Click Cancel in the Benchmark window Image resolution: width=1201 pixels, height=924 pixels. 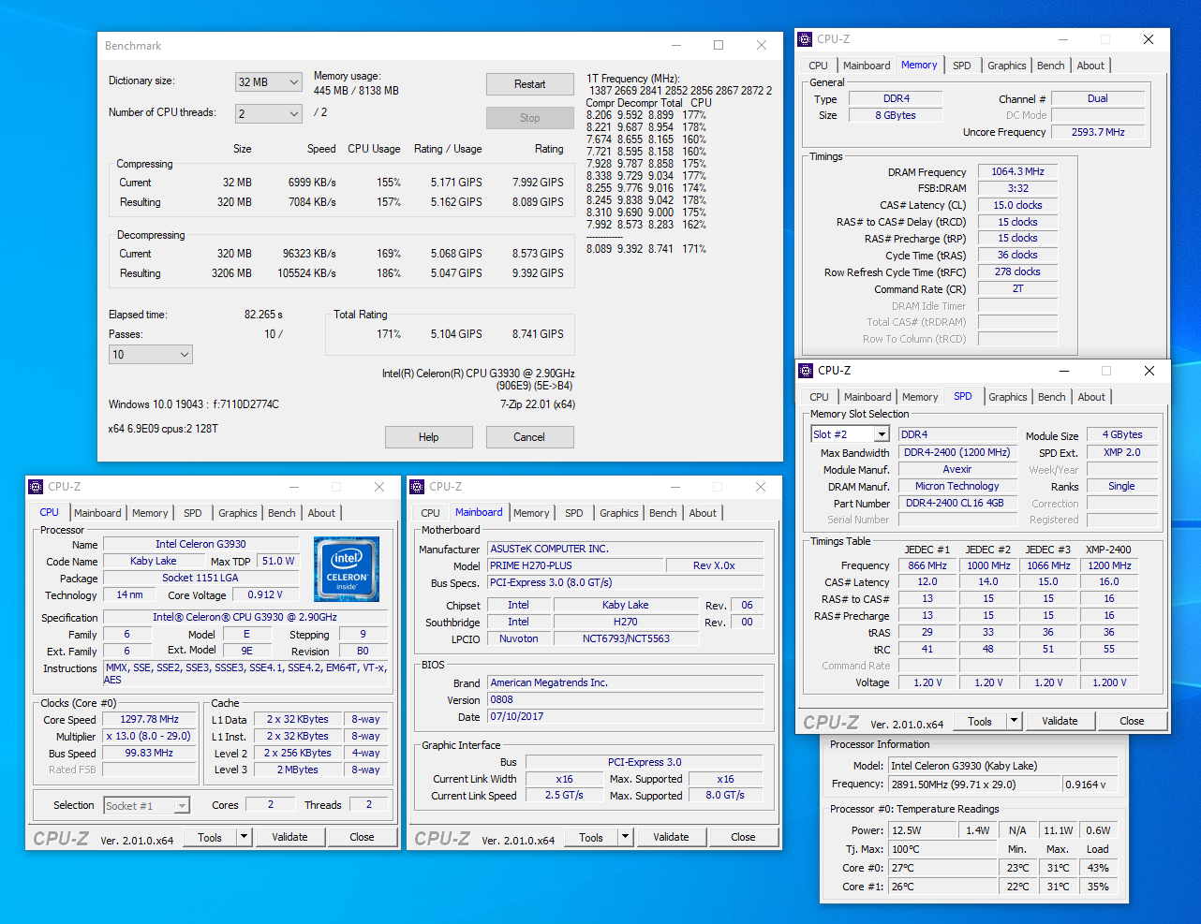click(x=529, y=437)
